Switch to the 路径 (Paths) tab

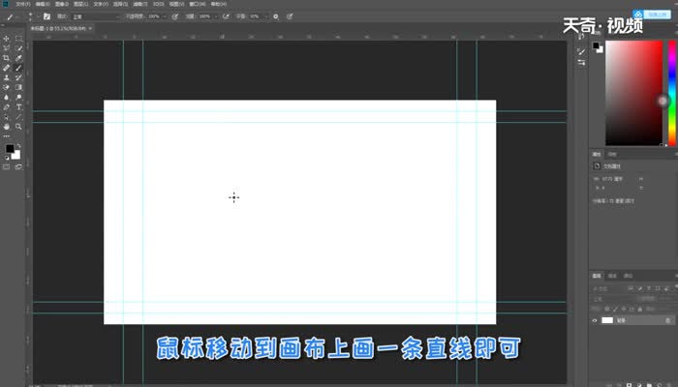pyautogui.click(x=629, y=276)
